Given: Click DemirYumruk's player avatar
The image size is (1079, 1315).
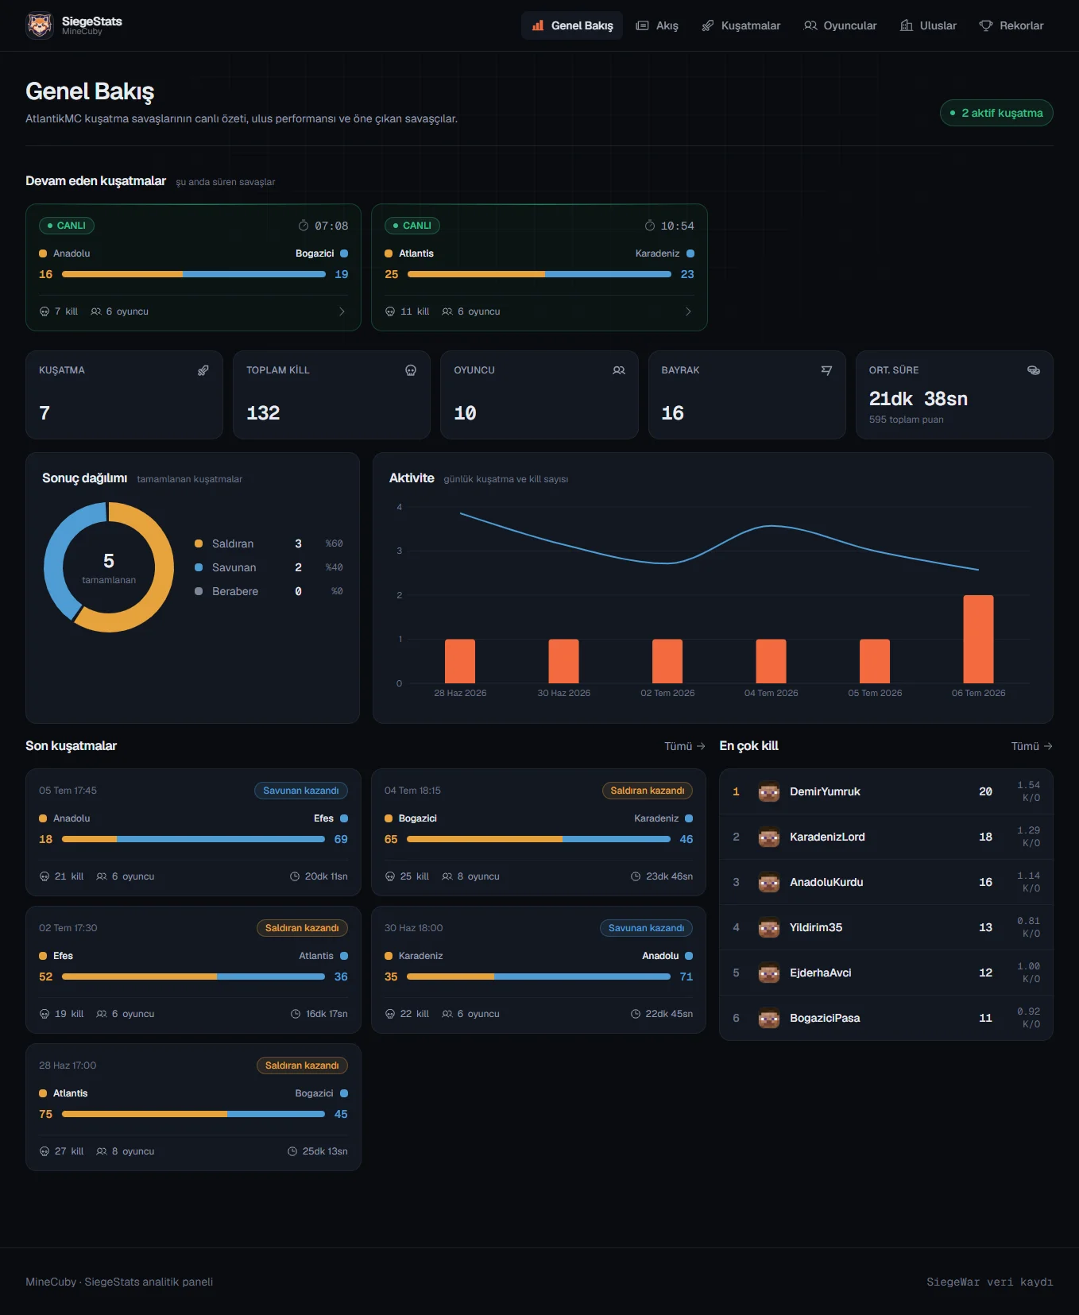Looking at the screenshot, I should 769,791.
